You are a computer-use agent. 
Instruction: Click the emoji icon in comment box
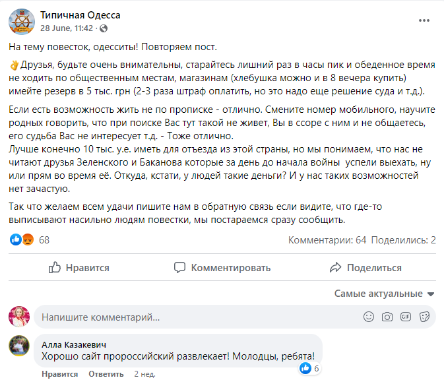[369, 317]
